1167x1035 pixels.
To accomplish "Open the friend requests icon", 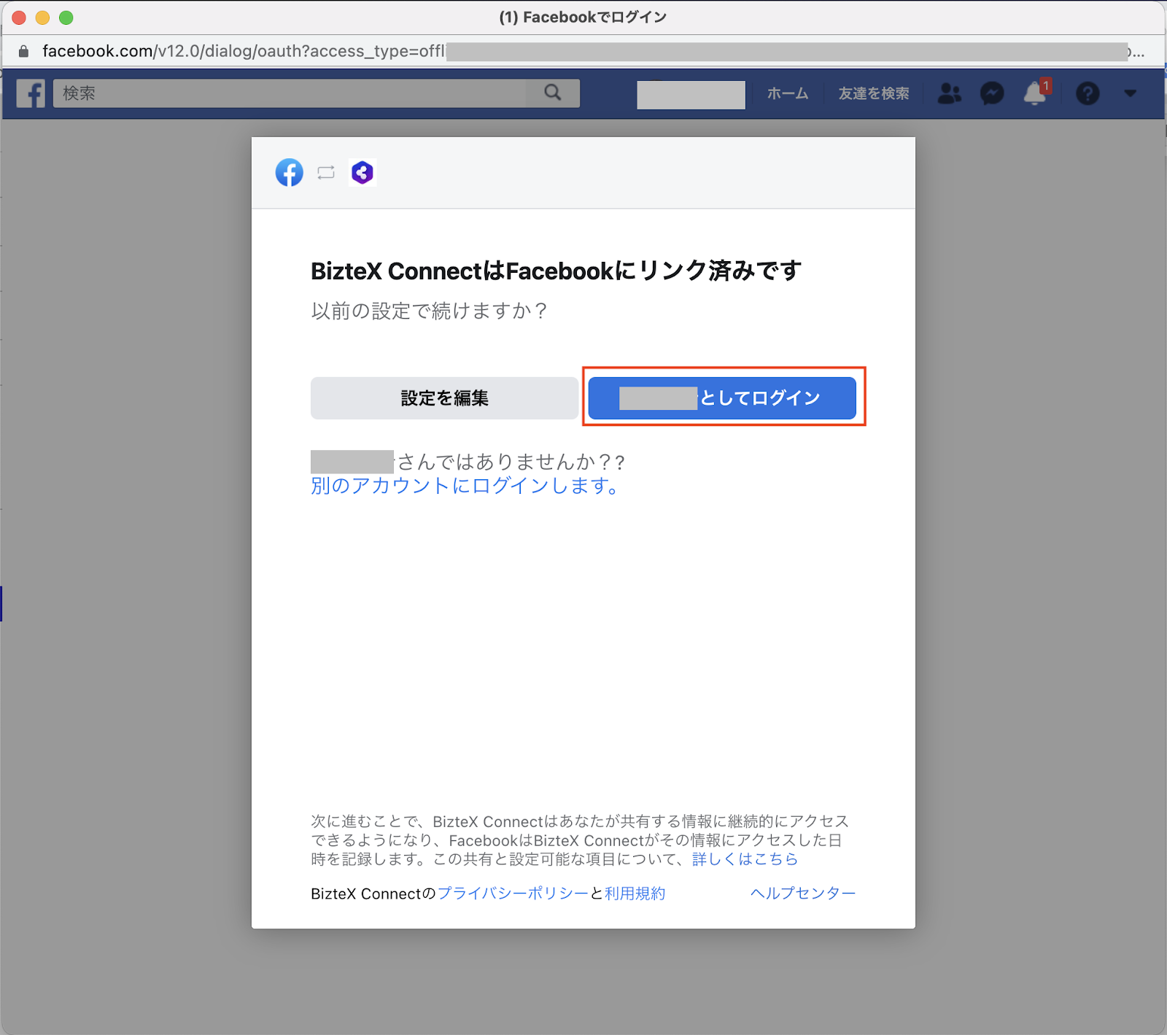I will click(949, 93).
